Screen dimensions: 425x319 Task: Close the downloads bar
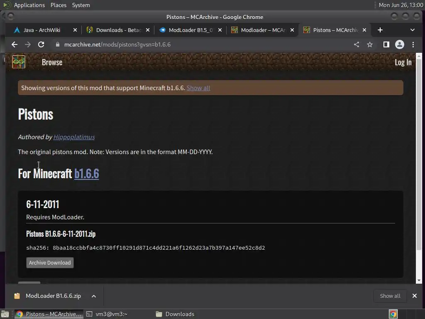[x=415, y=296]
